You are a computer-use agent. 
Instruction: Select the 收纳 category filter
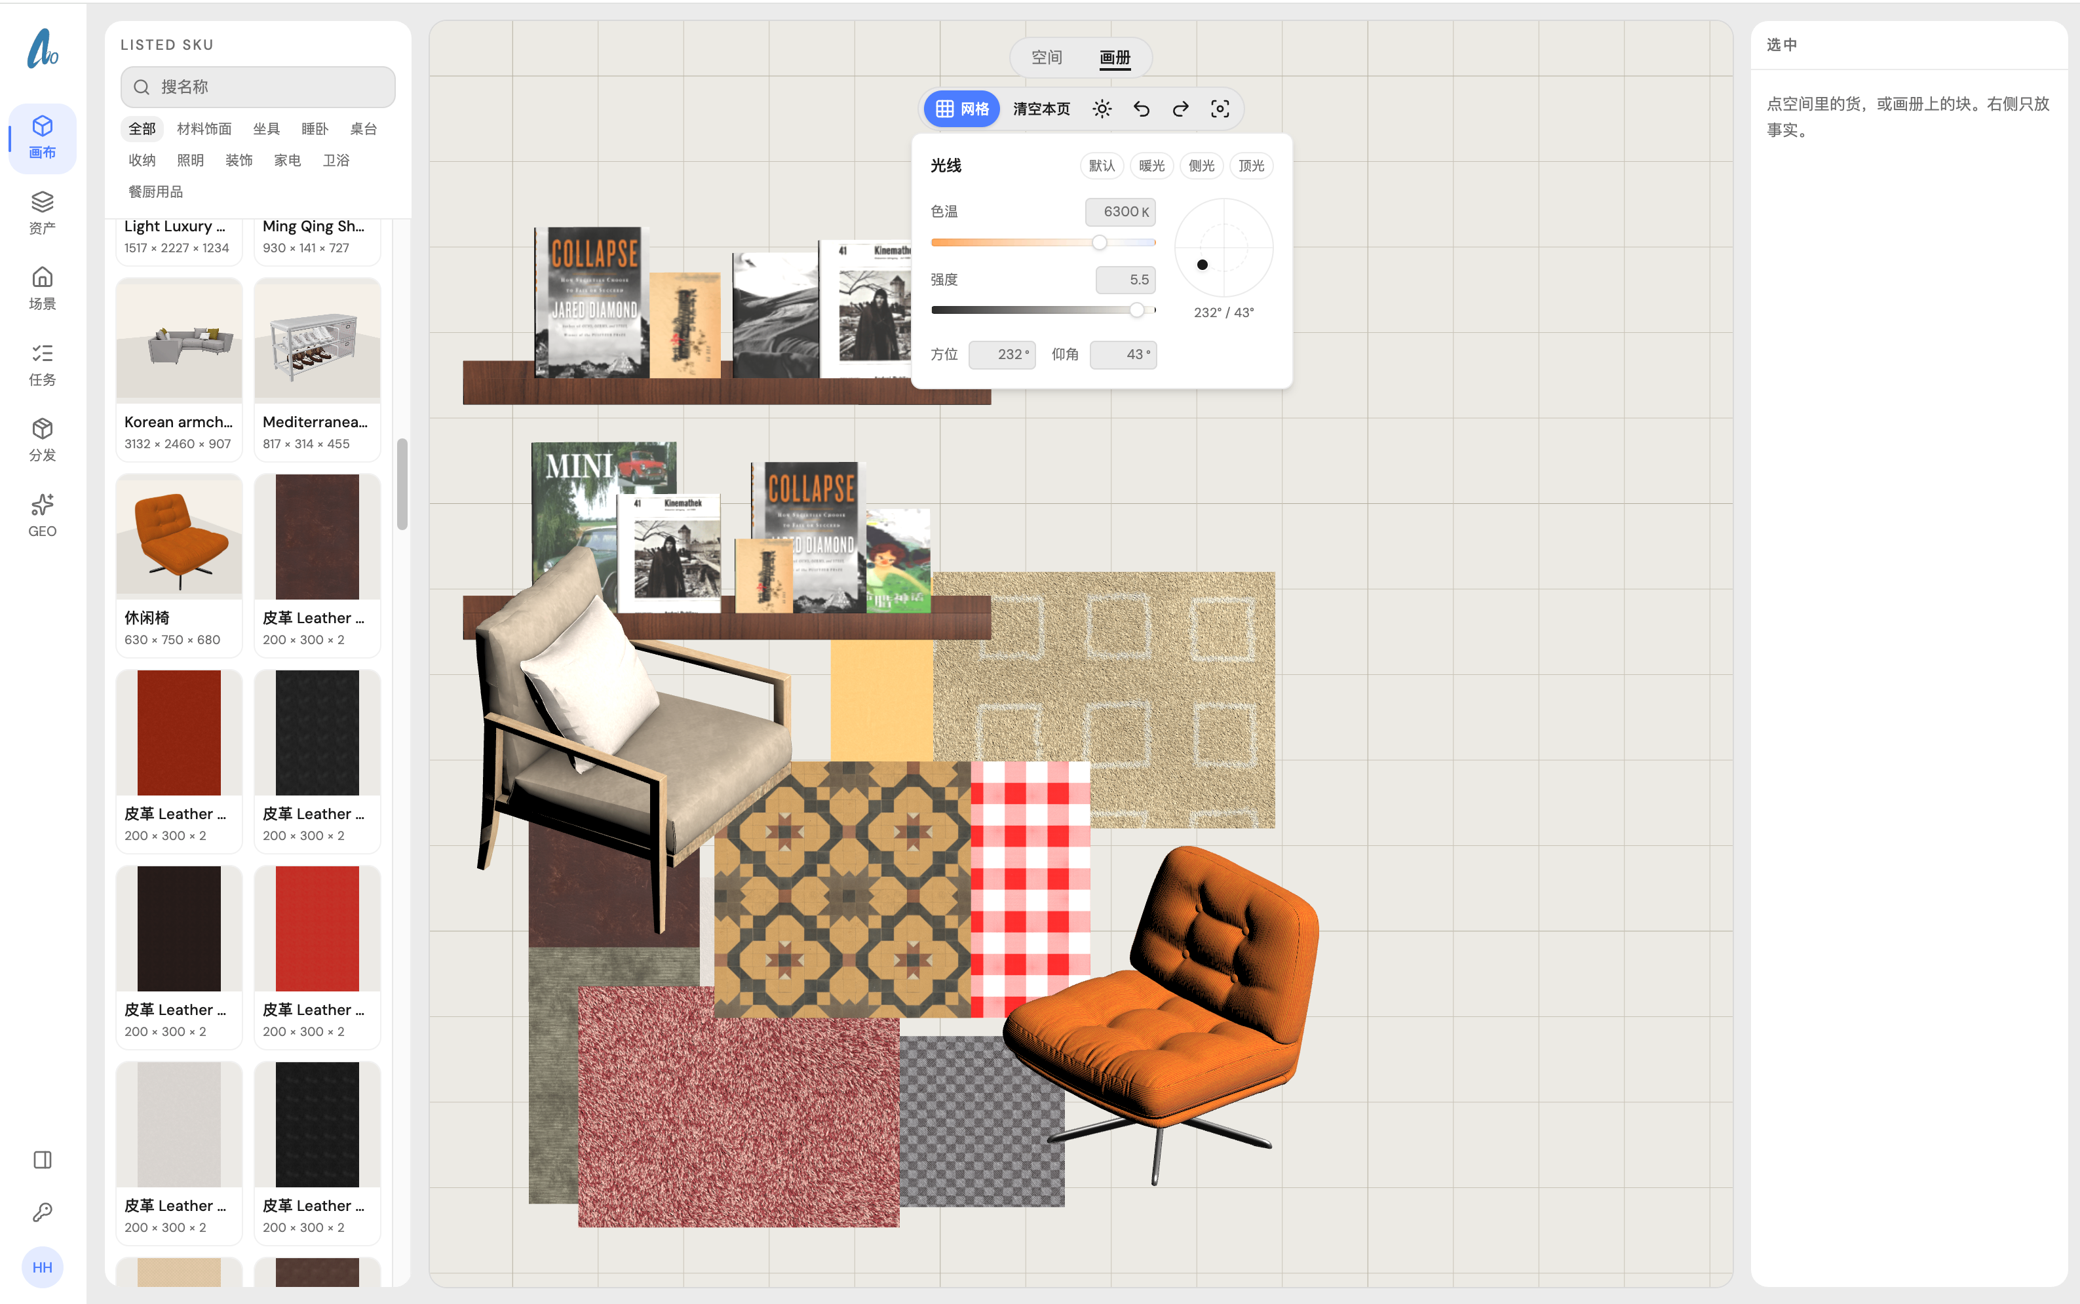(142, 161)
